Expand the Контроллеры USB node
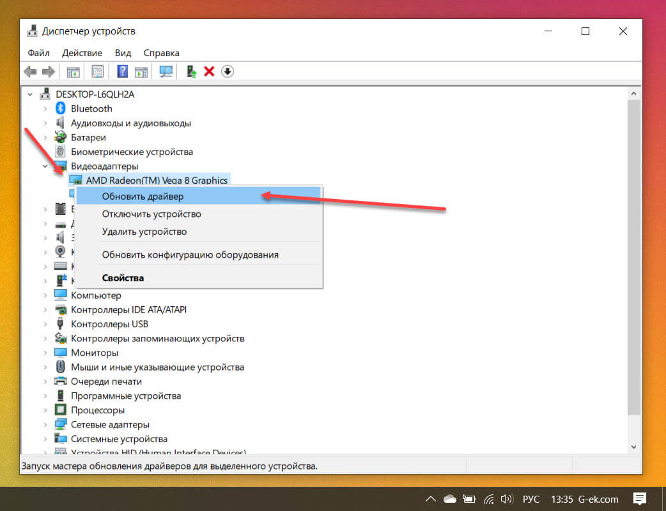This screenshot has width=666, height=511. (x=45, y=324)
